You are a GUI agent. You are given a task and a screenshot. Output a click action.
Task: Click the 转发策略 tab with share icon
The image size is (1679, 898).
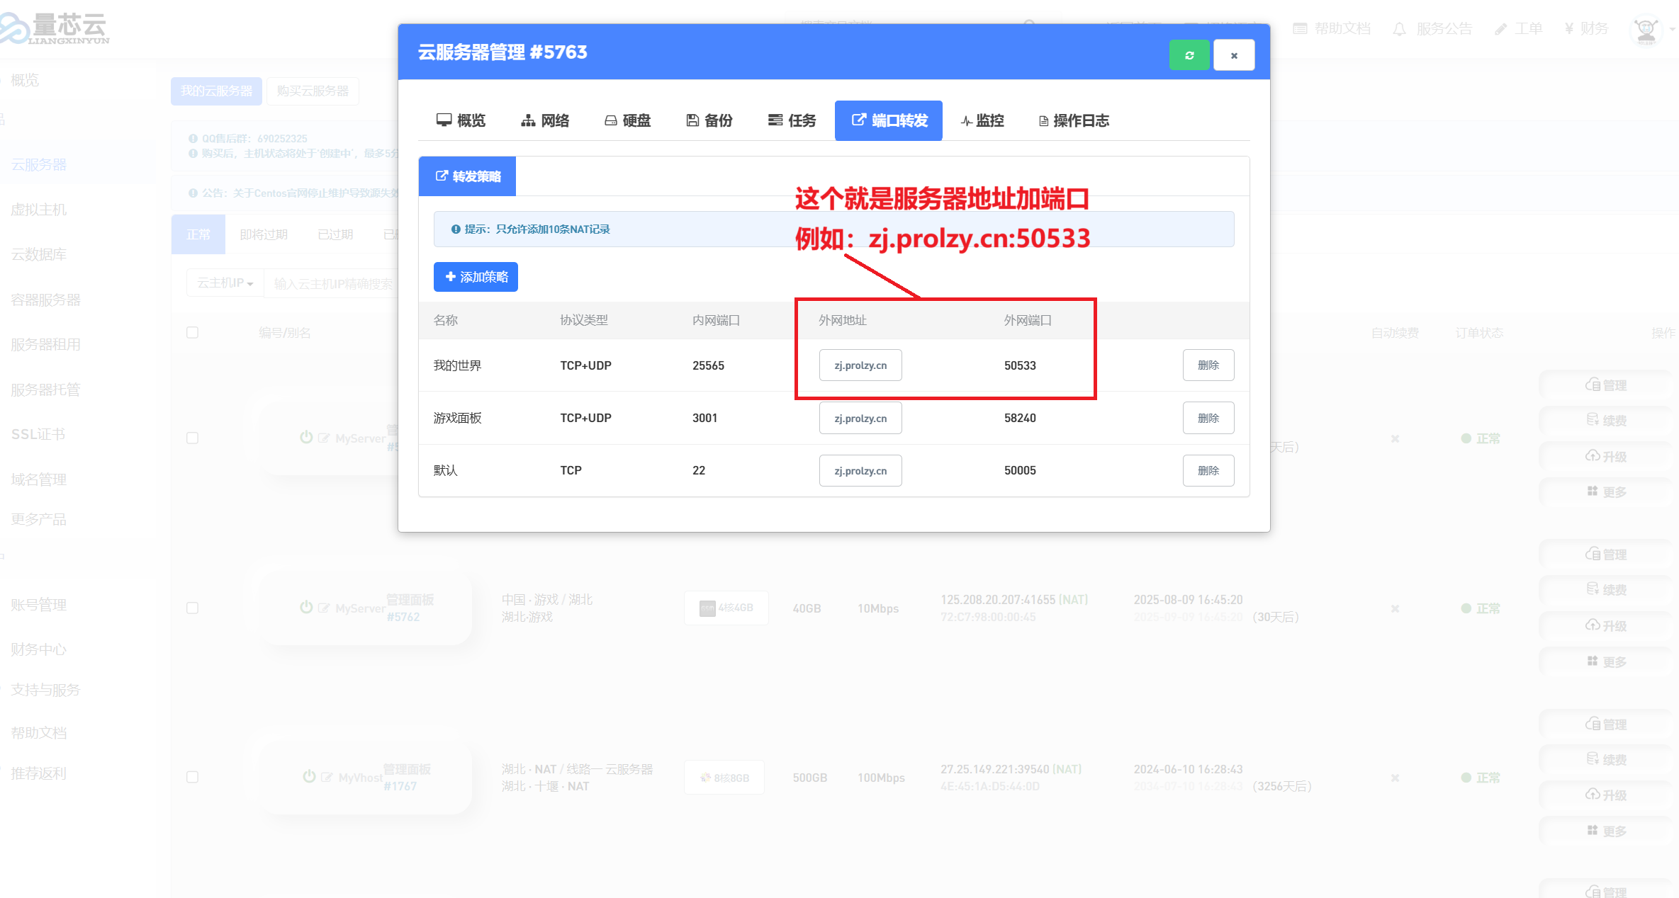467,176
